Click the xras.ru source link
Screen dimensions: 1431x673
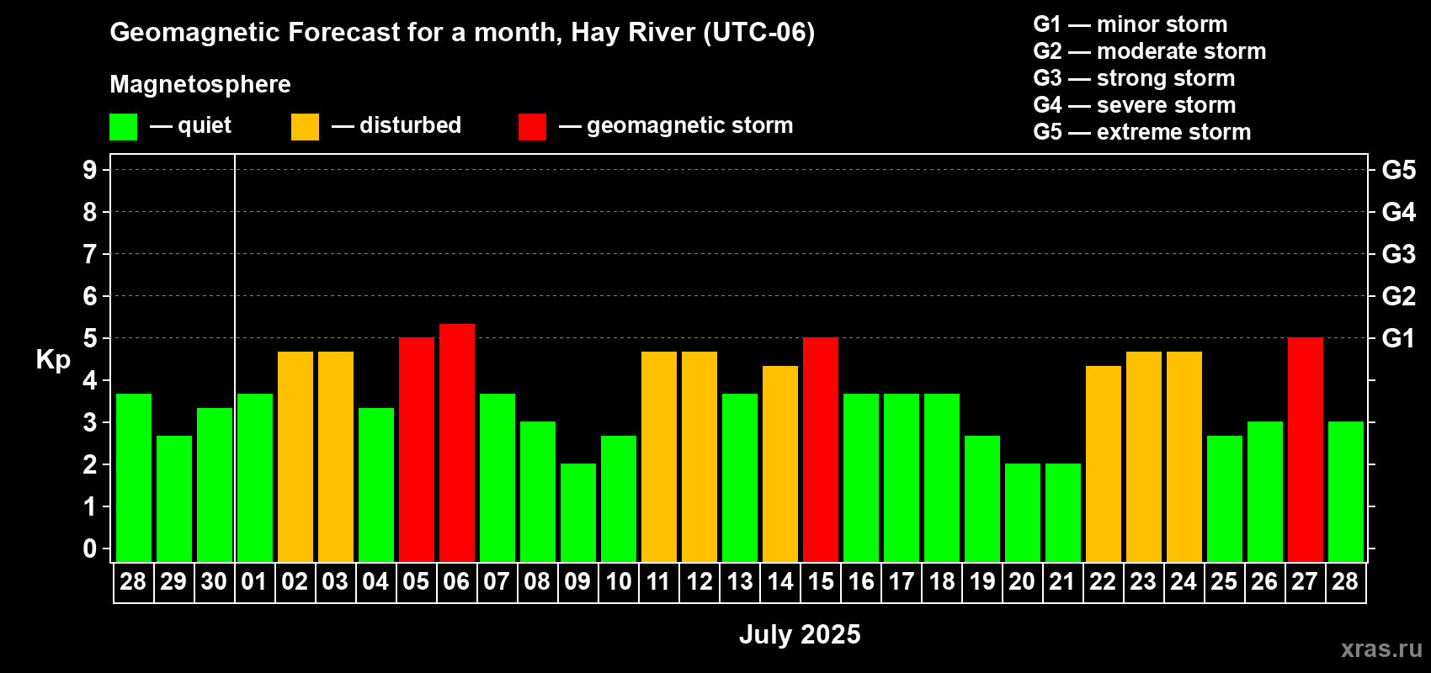click(1381, 649)
